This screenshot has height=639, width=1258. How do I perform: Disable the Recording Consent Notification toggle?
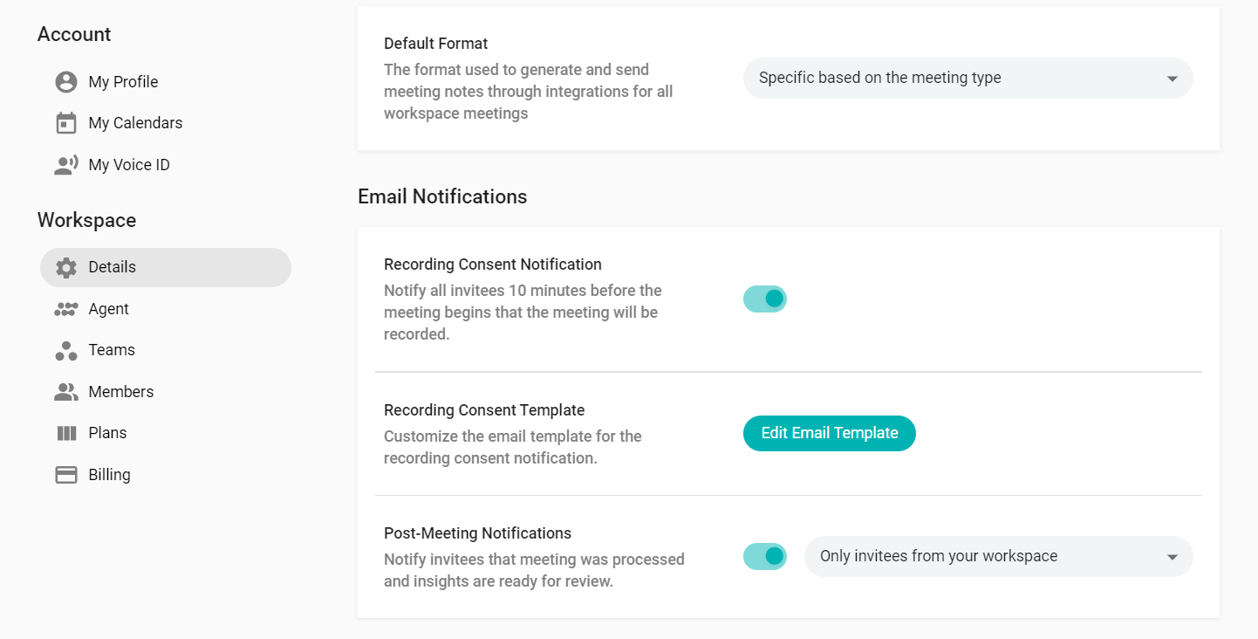tap(765, 299)
